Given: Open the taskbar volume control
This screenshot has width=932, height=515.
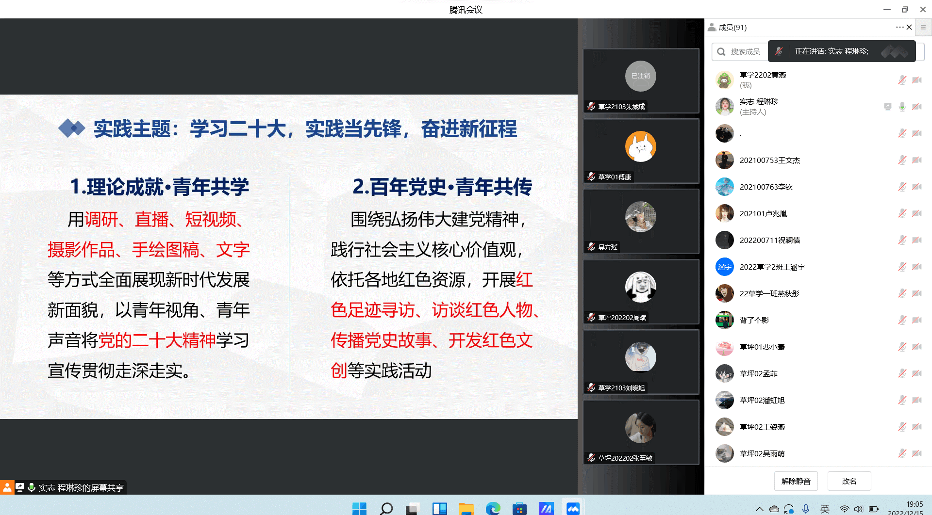Looking at the screenshot, I should point(859,509).
